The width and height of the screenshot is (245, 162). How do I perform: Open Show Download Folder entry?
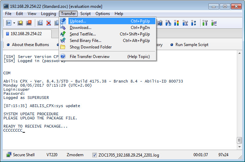[90, 47]
